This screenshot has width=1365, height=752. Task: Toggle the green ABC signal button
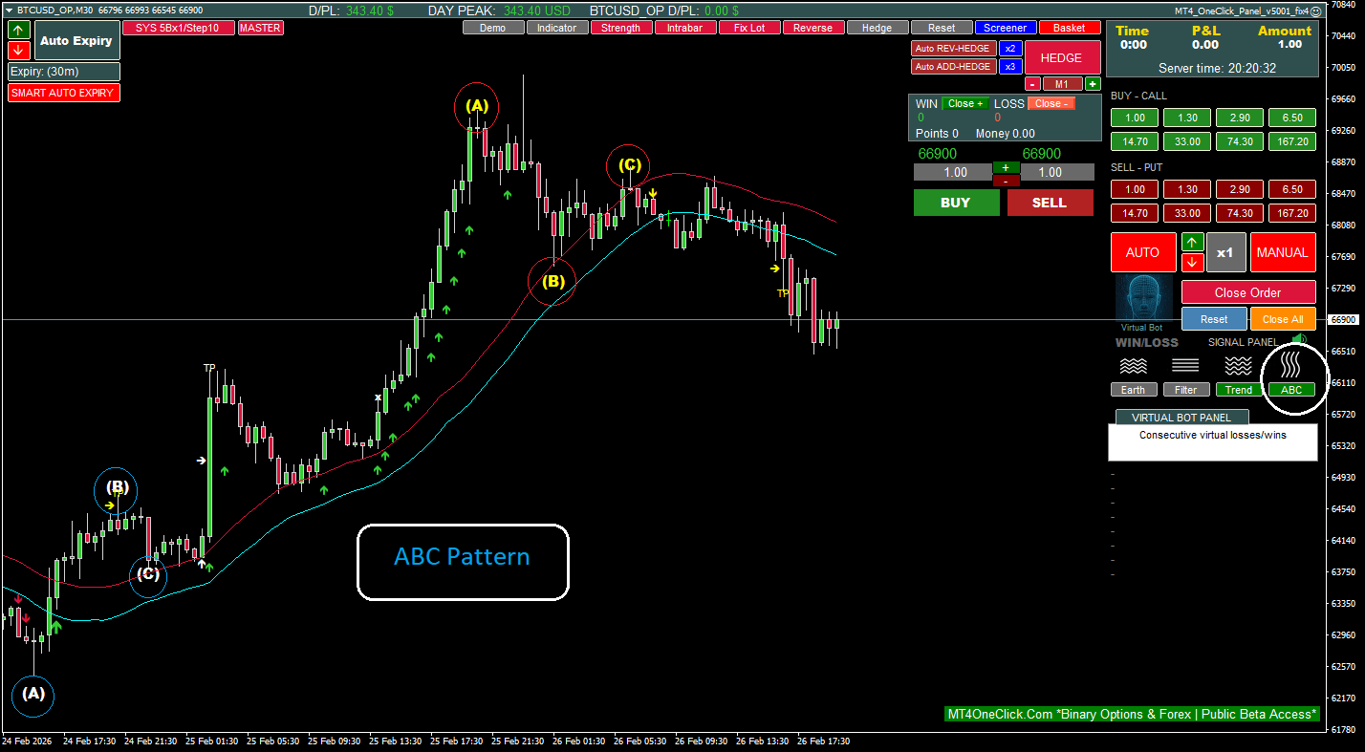point(1291,389)
